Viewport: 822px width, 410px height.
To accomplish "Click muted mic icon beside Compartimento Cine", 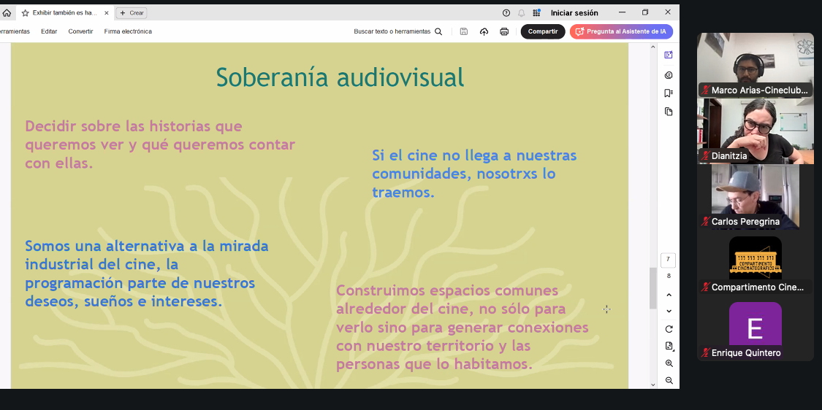I will pos(706,287).
